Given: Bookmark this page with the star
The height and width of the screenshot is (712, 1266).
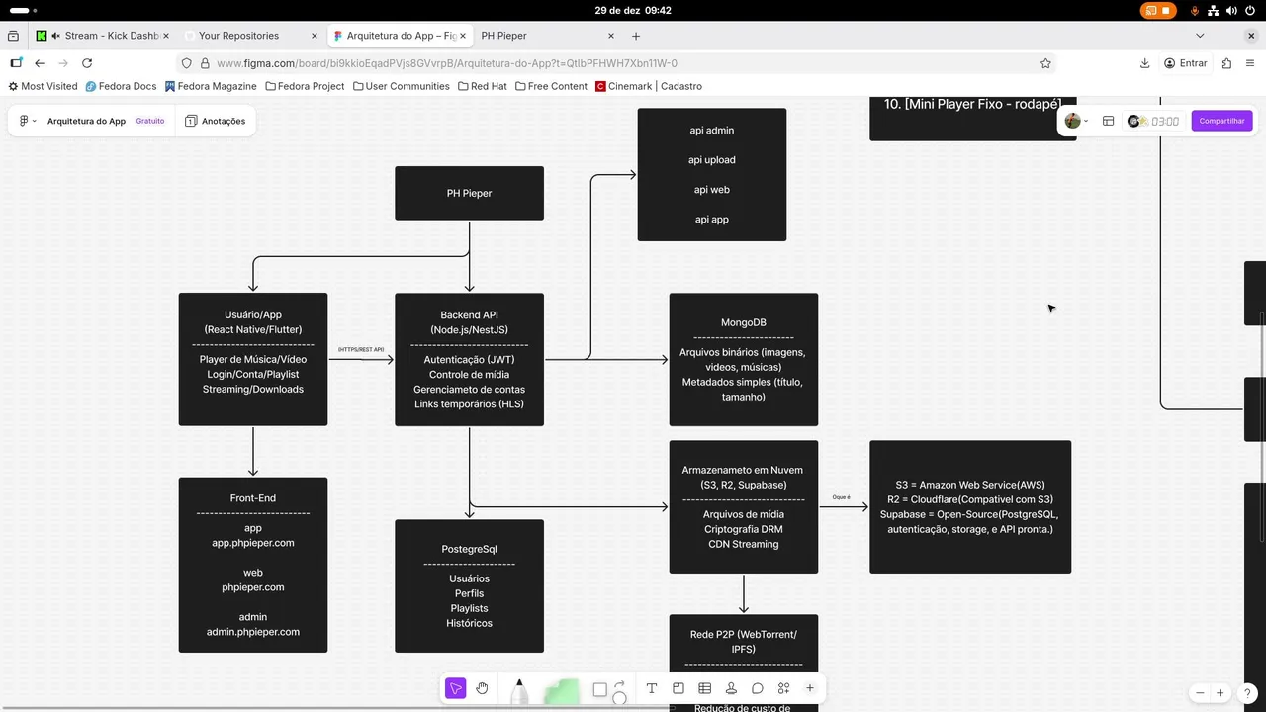Looking at the screenshot, I should tap(1045, 63).
